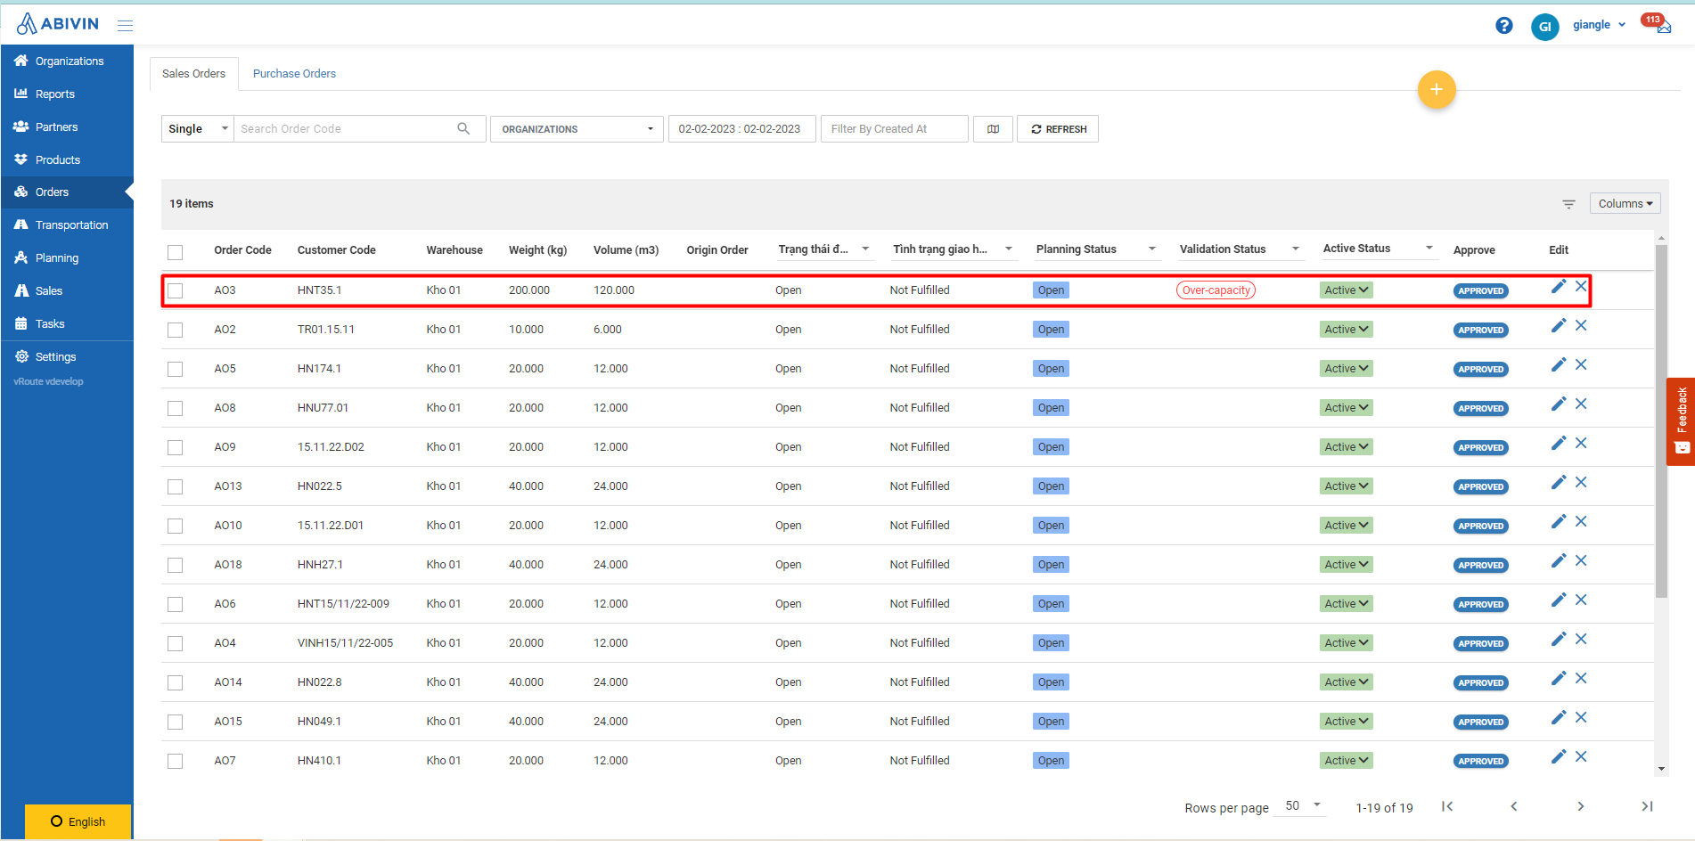Viewport: 1695px width, 841px height.
Task: Go to the first page arrow
Action: [x=1447, y=806]
